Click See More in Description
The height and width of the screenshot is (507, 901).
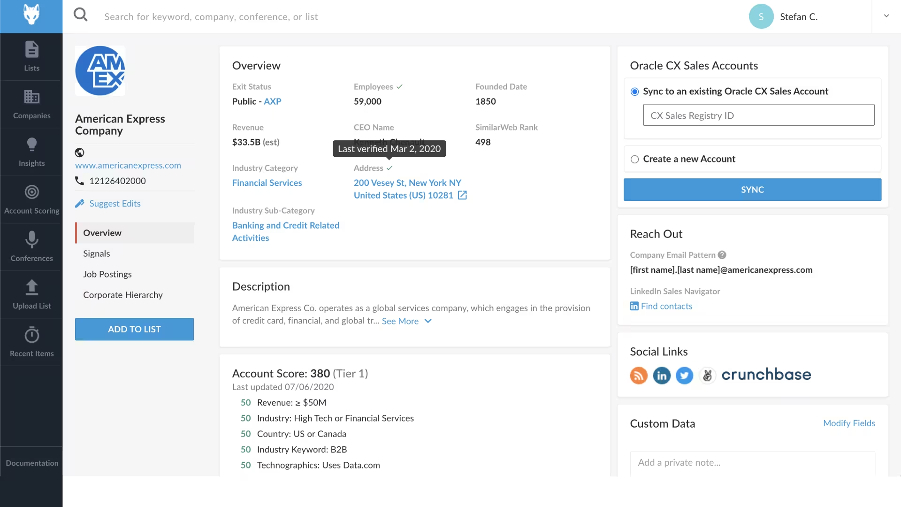(400, 321)
